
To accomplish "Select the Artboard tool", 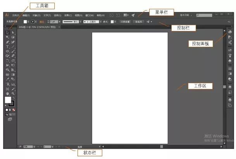I will click(x=7, y=89).
